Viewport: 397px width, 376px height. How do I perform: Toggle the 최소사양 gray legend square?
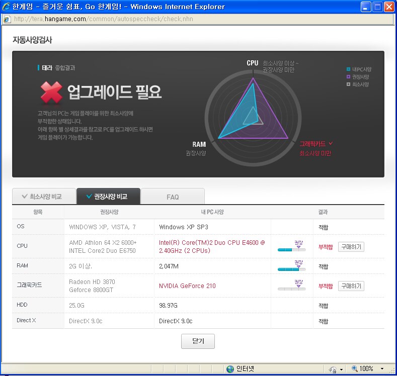tap(348, 84)
